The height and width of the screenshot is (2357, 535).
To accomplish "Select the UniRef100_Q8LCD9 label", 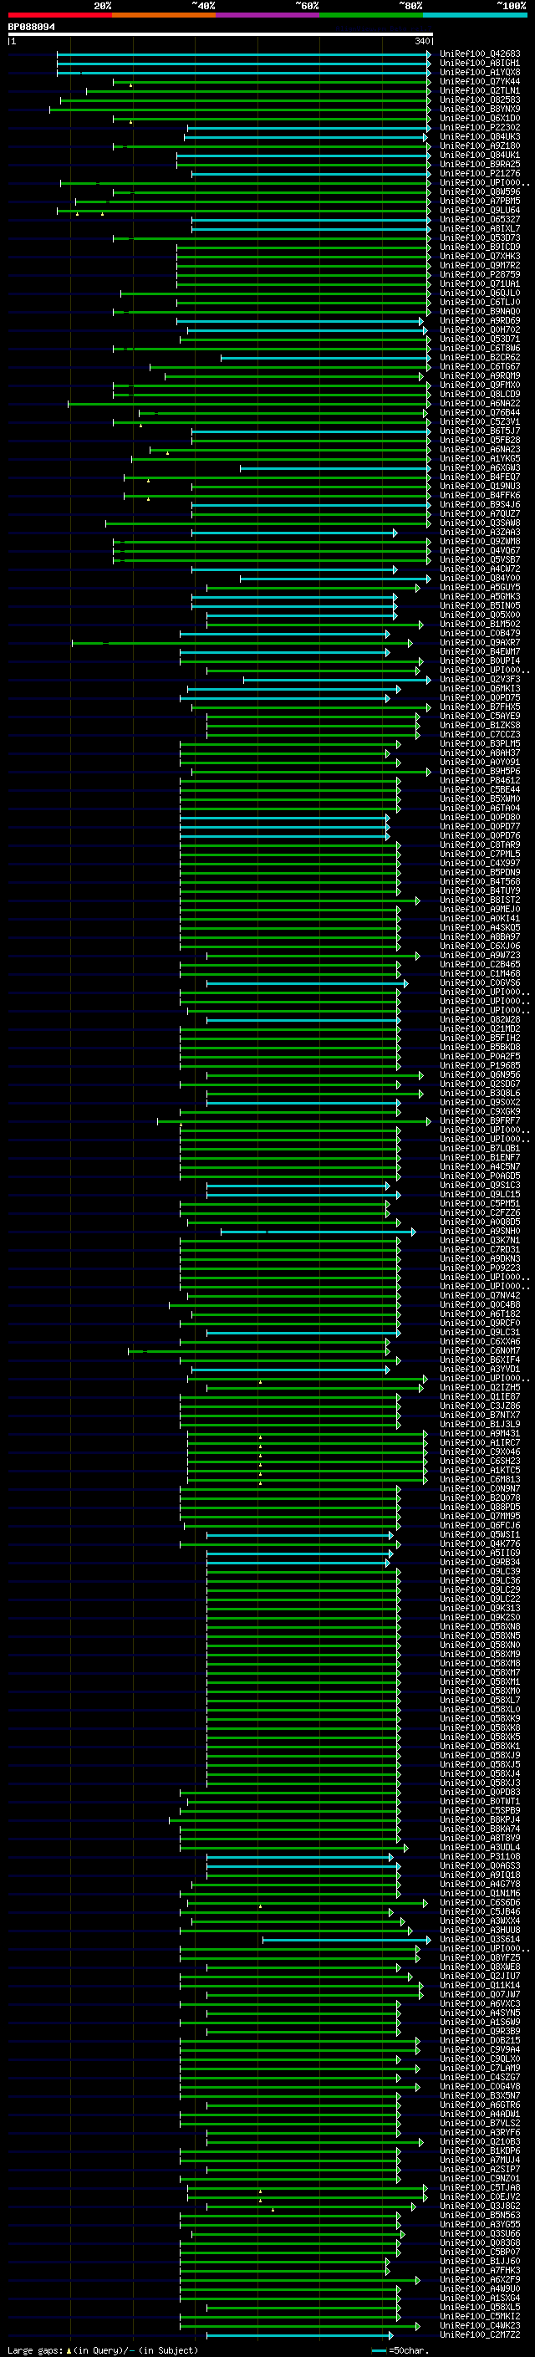I will (x=479, y=395).
